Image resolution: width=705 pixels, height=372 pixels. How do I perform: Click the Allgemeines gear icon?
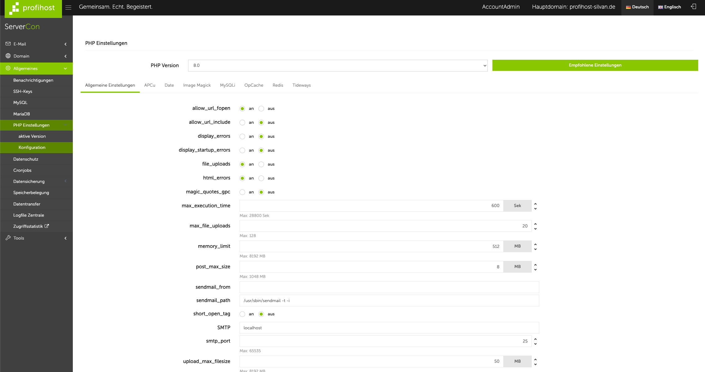tap(8, 68)
